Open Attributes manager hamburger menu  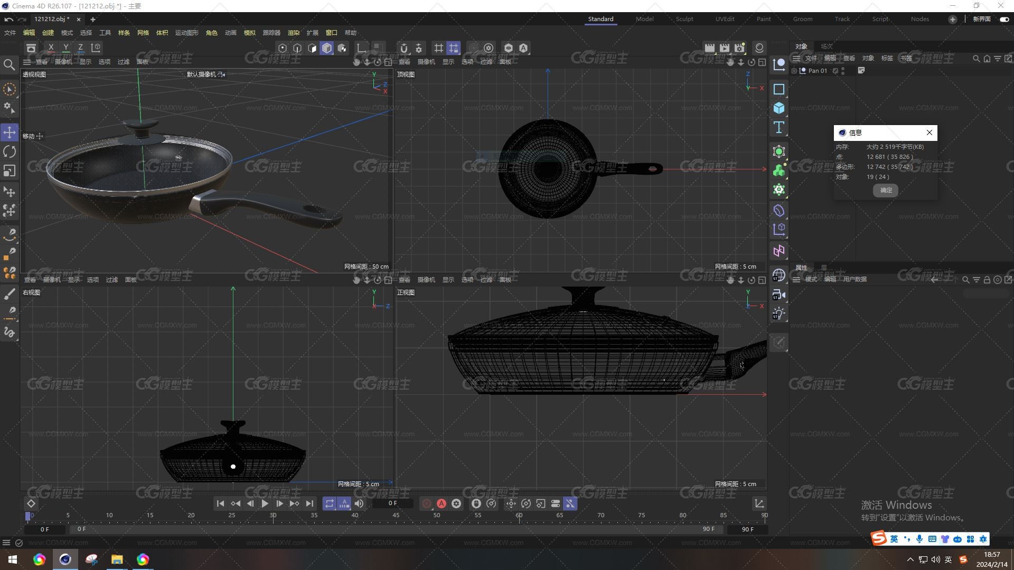coord(796,279)
